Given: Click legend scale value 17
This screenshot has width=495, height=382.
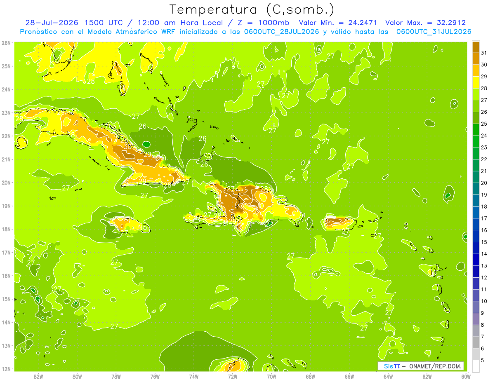Looking at the screenshot, I should tap(484, 218).
